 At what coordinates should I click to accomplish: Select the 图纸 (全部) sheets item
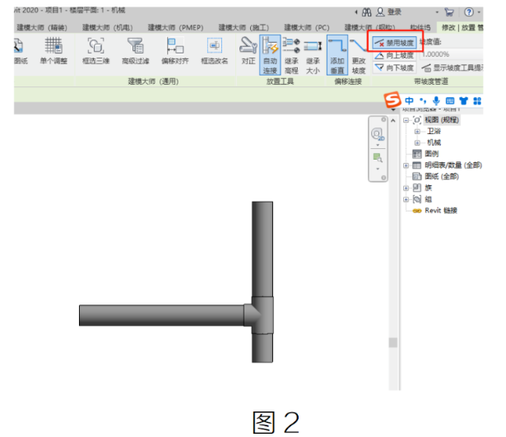coord(442,177)
